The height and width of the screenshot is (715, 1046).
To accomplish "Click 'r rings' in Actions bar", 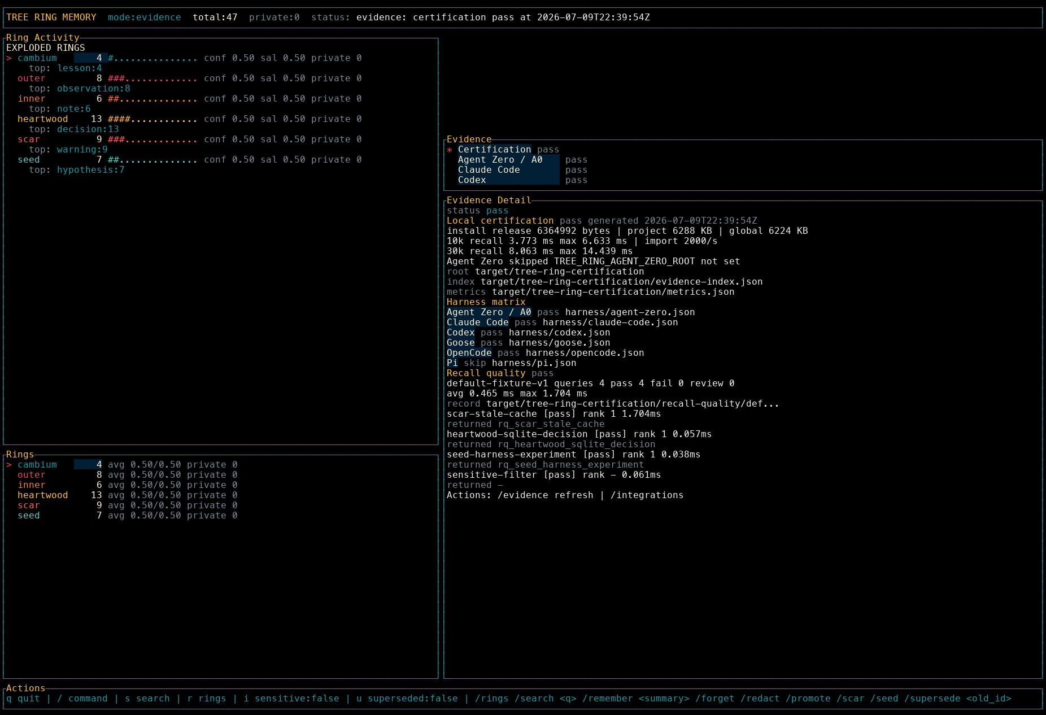I will pos(207,699).
